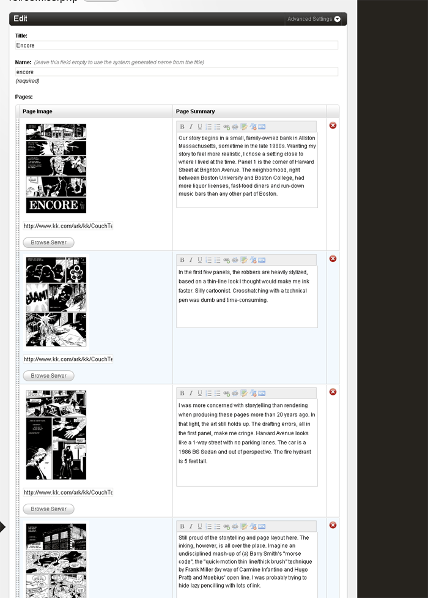Browse Server for the BLAM page image

[x=48, y=376]
